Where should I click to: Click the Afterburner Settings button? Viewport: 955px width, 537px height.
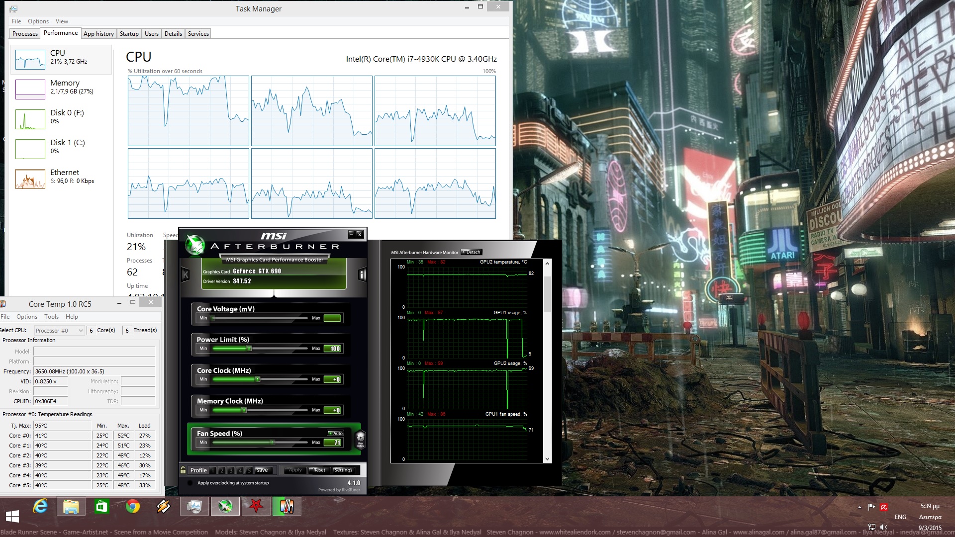343,470
